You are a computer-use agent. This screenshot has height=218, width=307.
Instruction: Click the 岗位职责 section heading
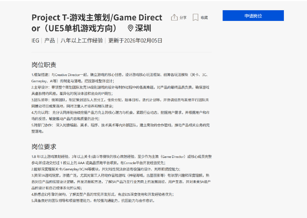click(44, 65)
